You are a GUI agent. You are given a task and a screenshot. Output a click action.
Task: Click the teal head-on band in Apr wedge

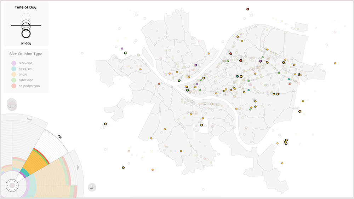pos(25,172)
